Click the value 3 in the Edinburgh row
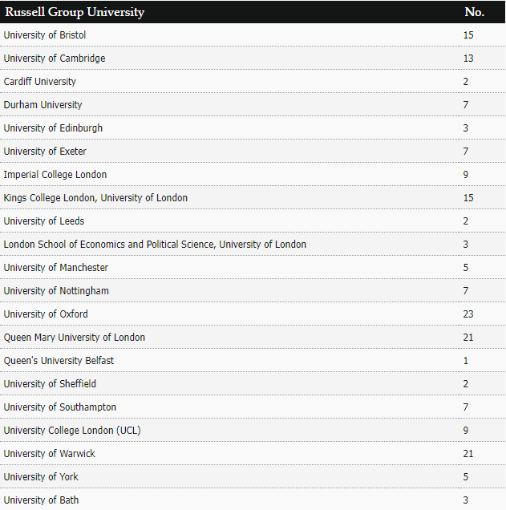Viewport: 506px width, 510px height. (466, 128)
